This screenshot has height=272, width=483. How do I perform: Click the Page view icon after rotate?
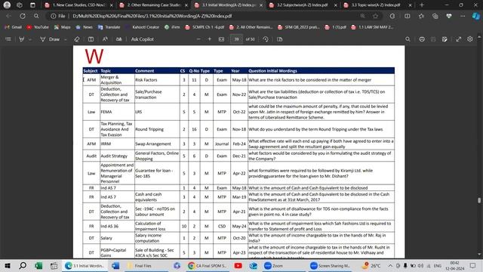pos(280,39)
